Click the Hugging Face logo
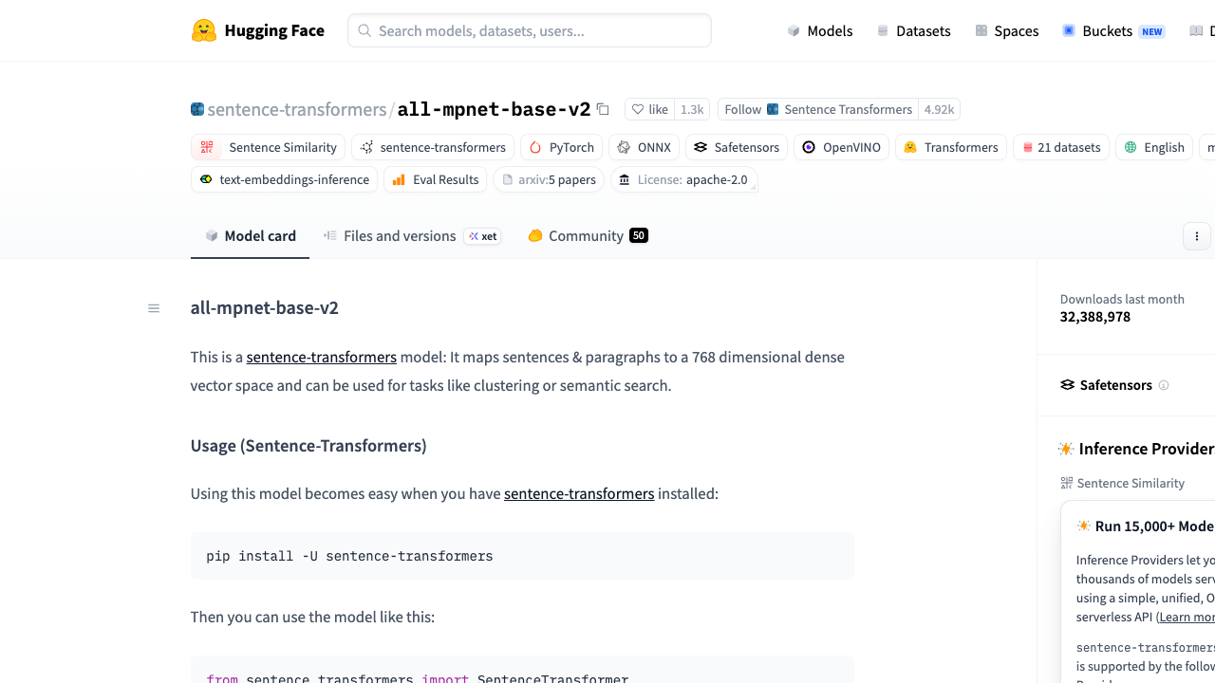1215x683 pixels. click(x=257, y=30)
